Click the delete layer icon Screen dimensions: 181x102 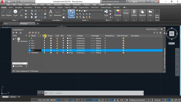click(36, 33)
